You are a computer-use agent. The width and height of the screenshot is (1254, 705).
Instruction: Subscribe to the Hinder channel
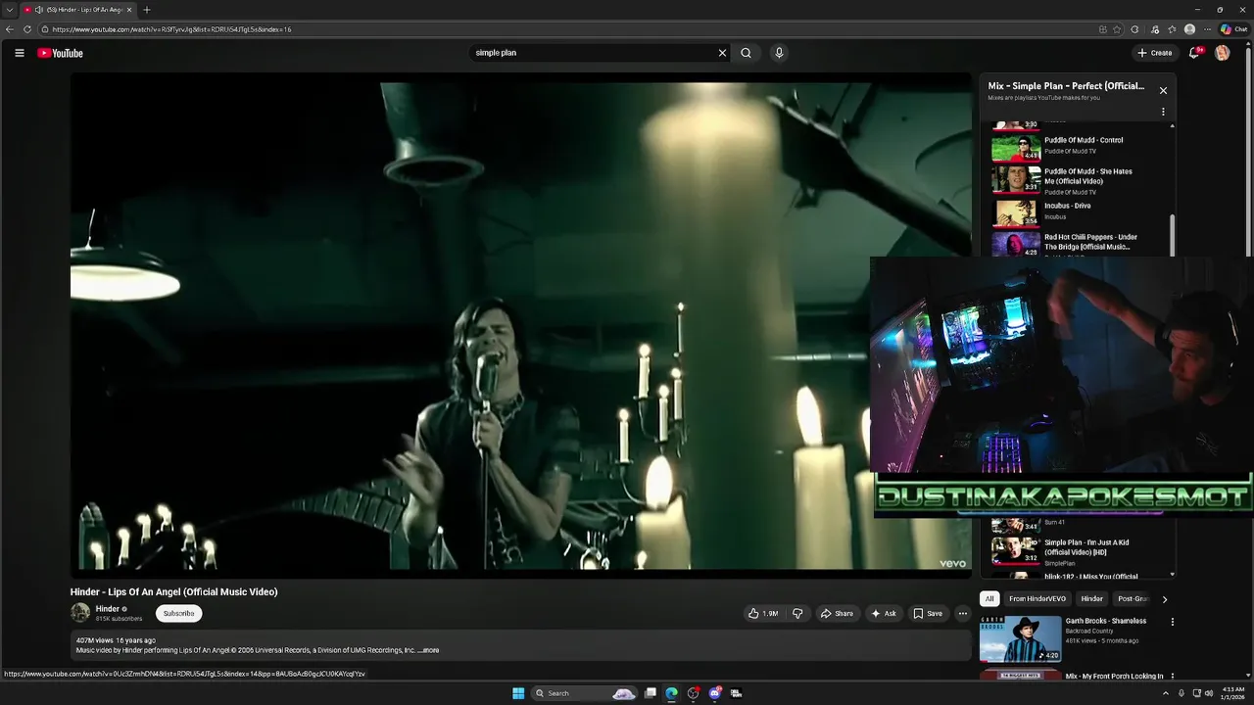[x=178, y=614]
